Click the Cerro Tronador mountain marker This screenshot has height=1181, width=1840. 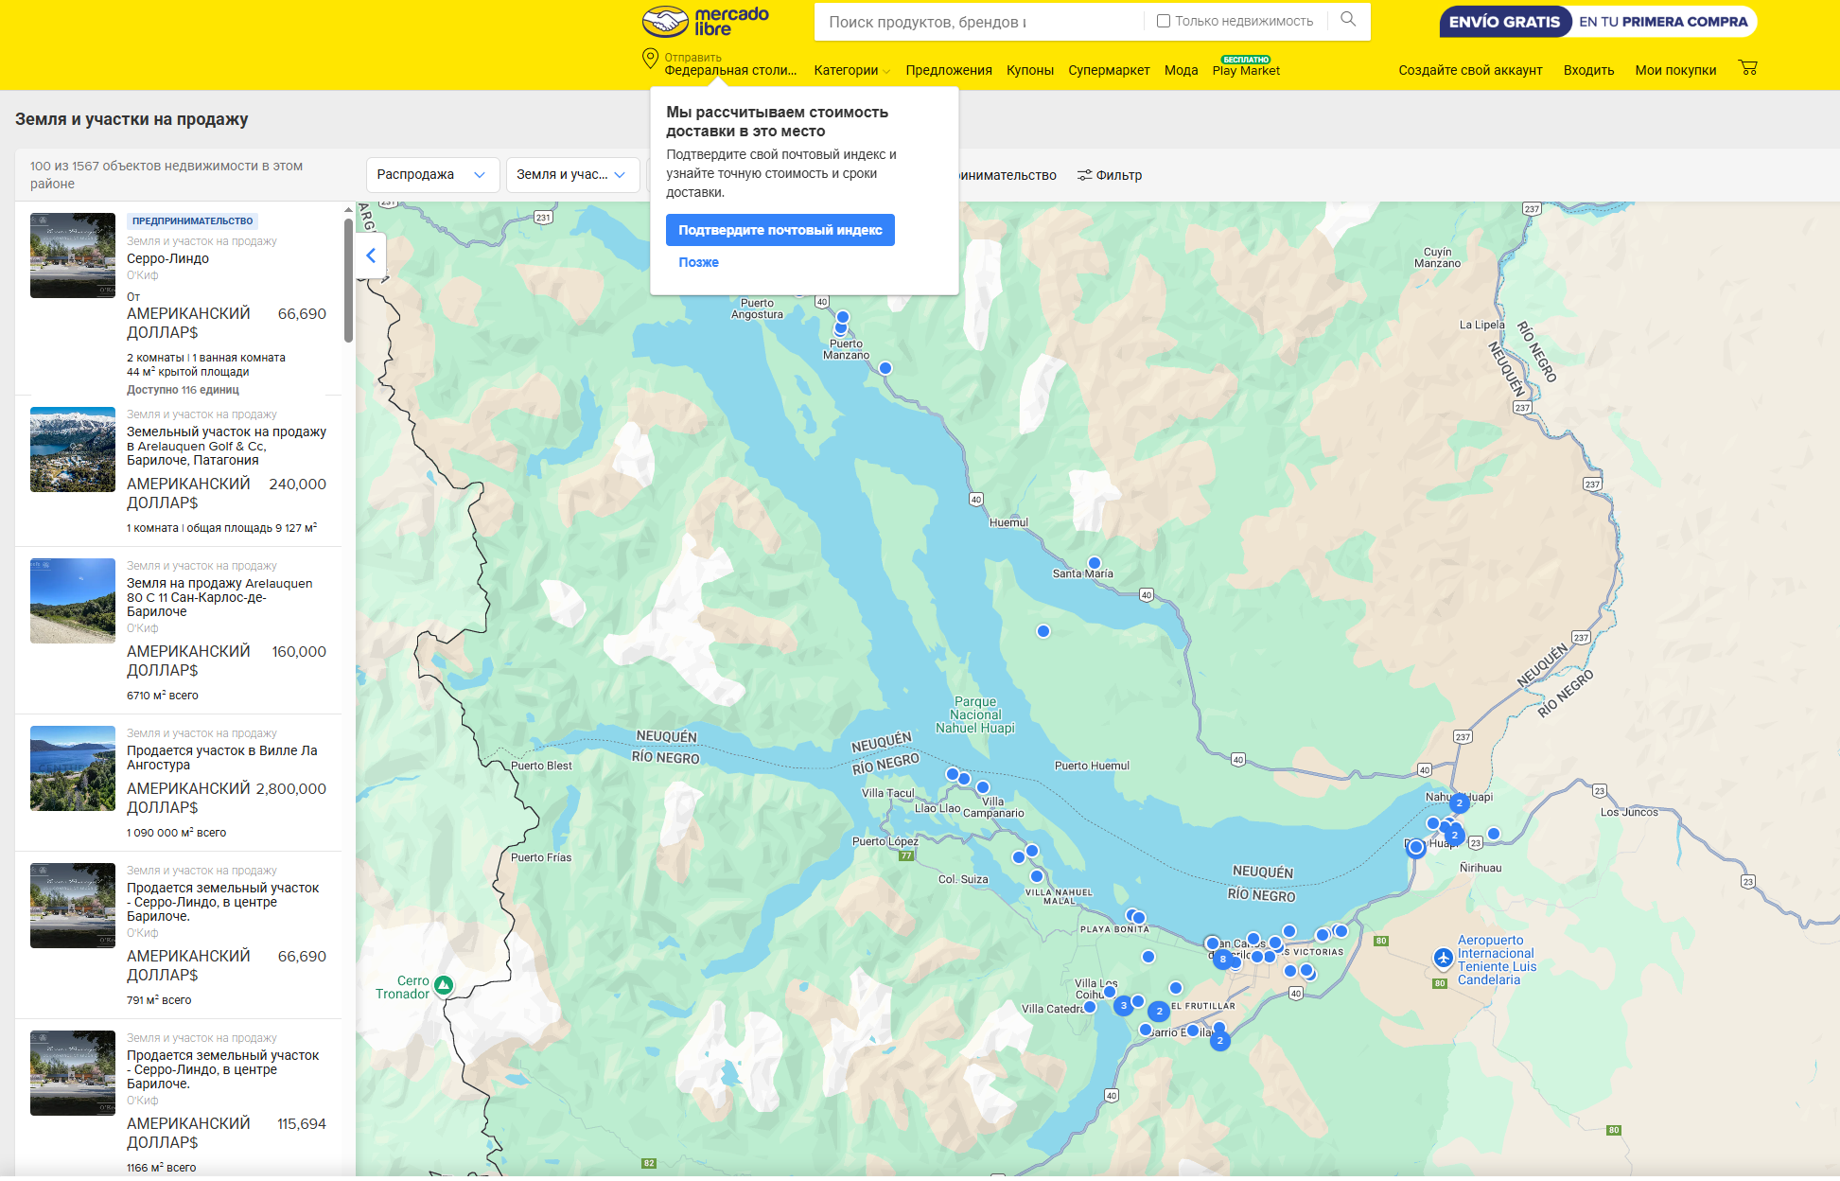point(443,986)
